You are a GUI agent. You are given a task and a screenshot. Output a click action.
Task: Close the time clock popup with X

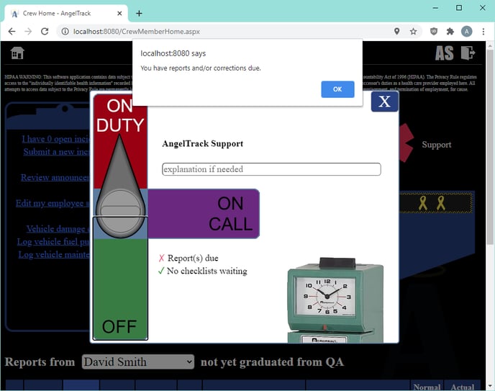384,102
